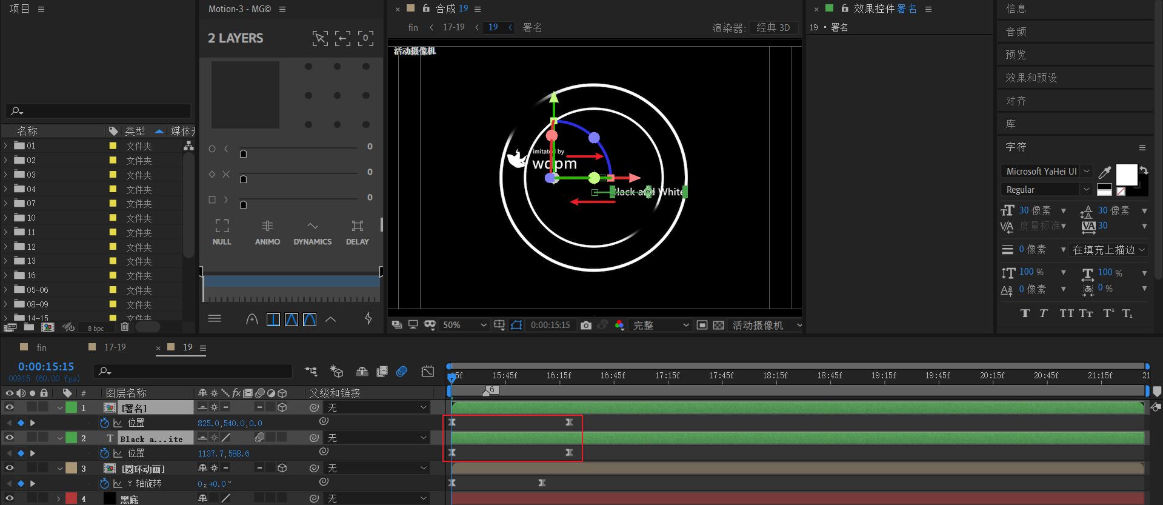This screenshot has width=1163, height=505.
Task: Swap fill and stroke colors arrow
Action: pyautogui.click(x=1144, y=170)
